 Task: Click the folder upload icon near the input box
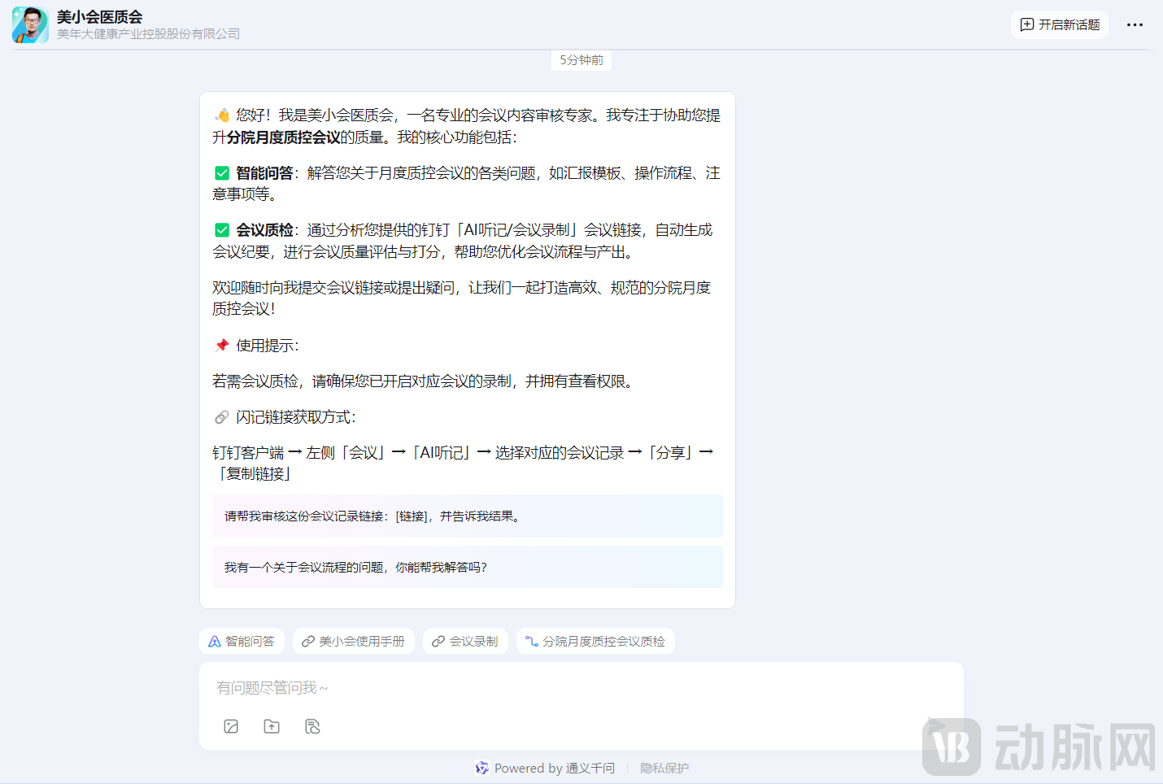[272, 726]
